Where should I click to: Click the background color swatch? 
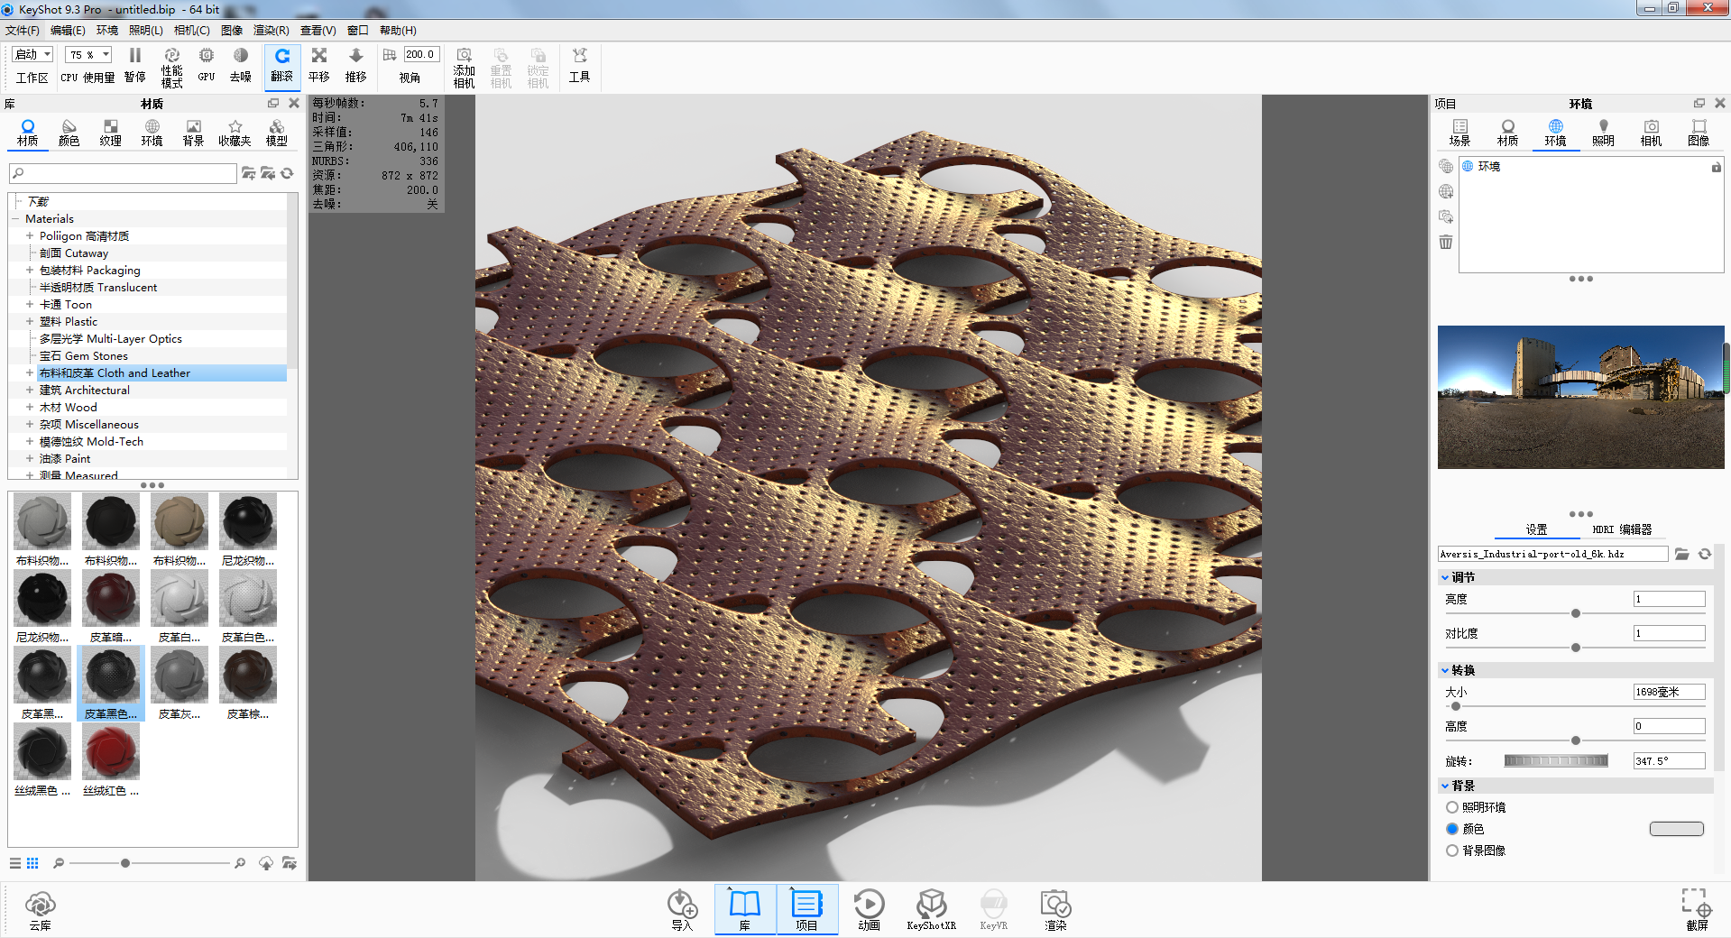point(1676,829)
